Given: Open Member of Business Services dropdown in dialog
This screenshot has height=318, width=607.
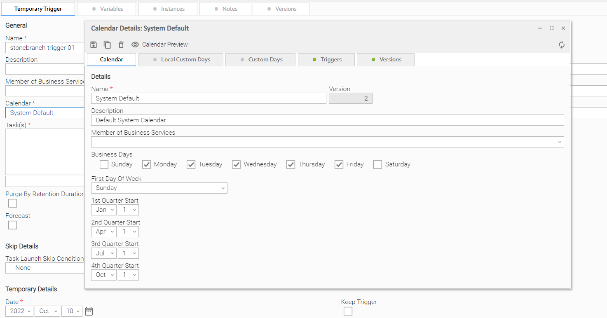Looking at the screenshot, I should pos(327,142).
